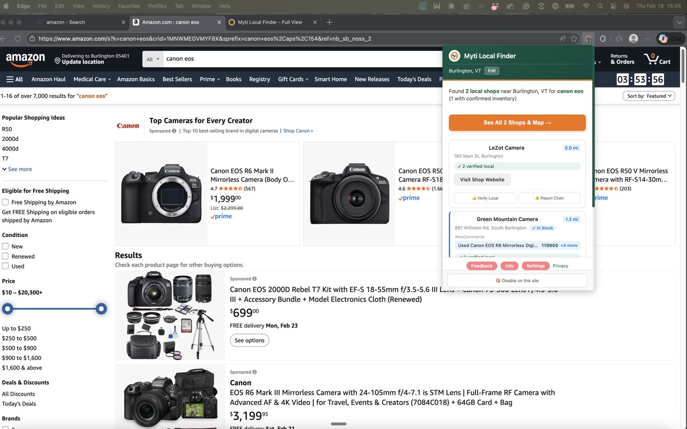Click the Amazon logo
Image resolution: width=687 pixels, height=429 pixels.
click(x=25, y=59)
